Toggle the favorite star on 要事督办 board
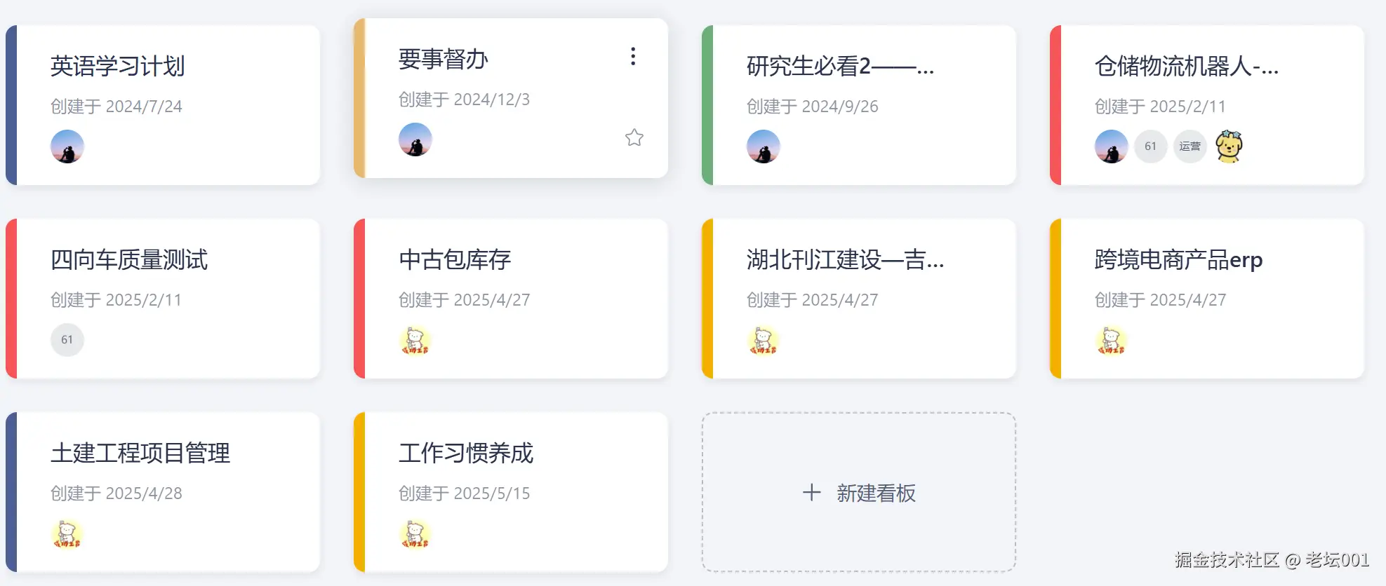This screenshot has height=586, width=1386. (634, 138)
